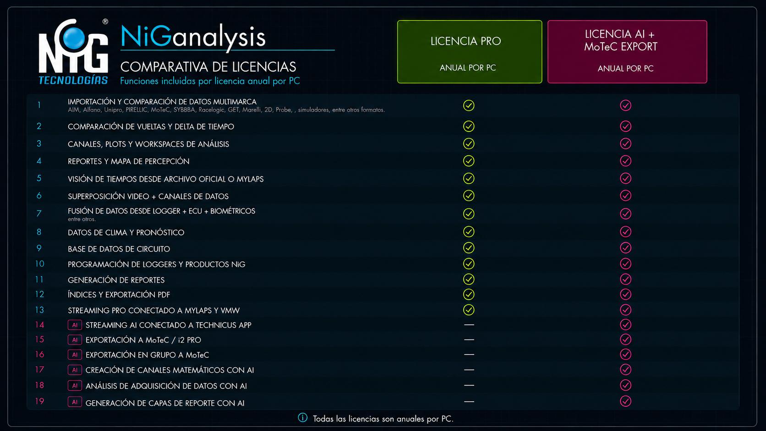Click PRO checkmark for Canales, plots y workspaces

[x=469, y=144]
